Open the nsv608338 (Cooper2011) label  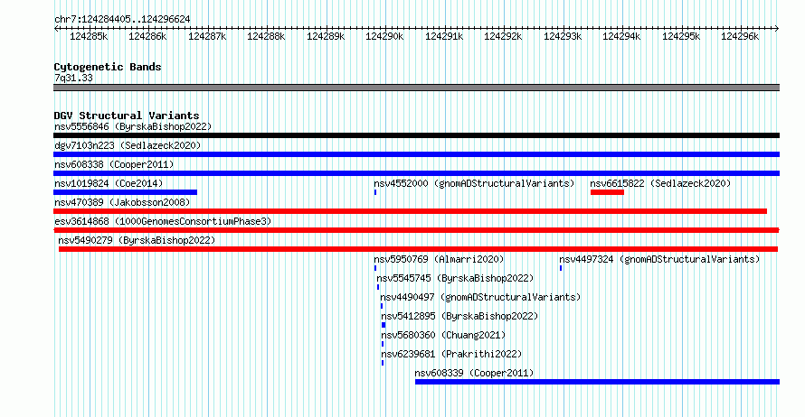pyautogui.click(x=114, y=164)
